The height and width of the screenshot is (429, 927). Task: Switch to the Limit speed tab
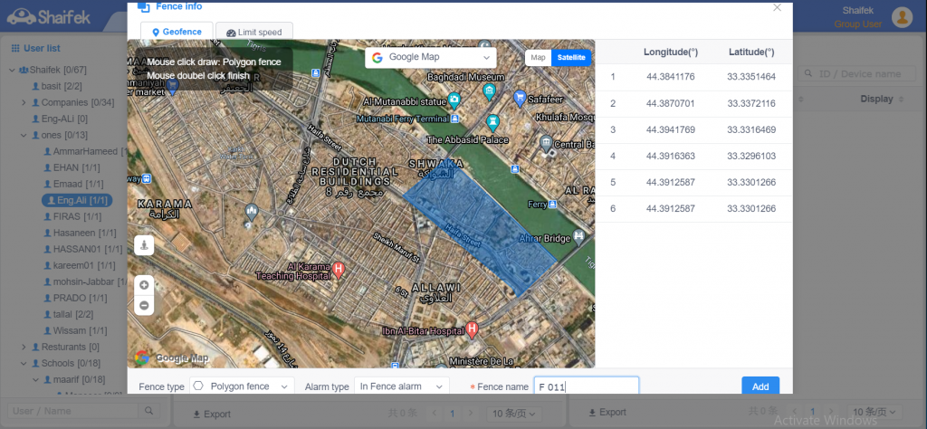coord(254,33)
